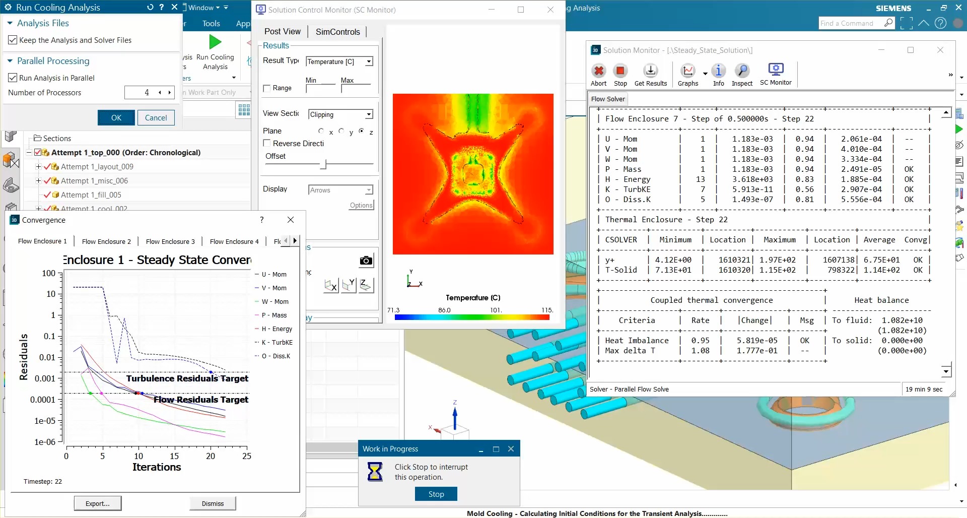Click the reset icon in Run Cooling Analysis title
Image resolution: width=967 pixels, height=518 pixels.
[150, 7]
